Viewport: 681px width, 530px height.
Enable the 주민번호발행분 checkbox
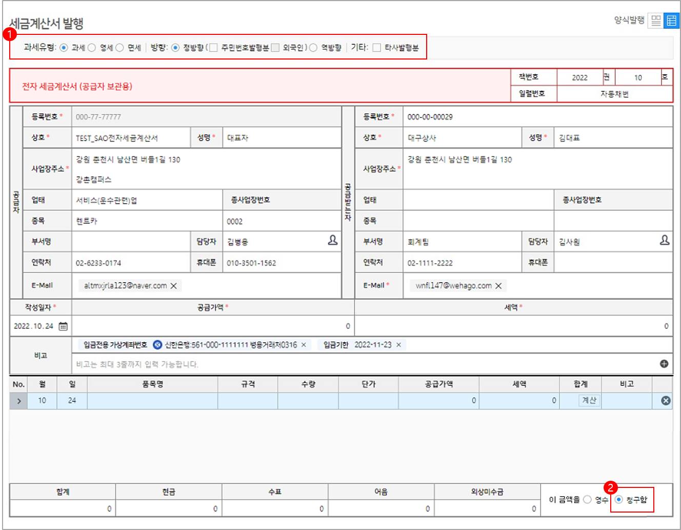point(213,48)
